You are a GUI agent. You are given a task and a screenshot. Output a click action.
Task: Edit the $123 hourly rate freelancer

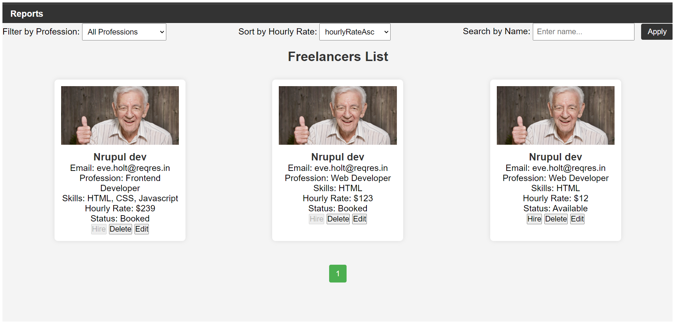[x=360, y=219]
